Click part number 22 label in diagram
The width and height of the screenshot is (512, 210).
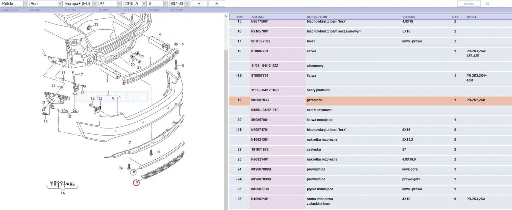[96, 25]
